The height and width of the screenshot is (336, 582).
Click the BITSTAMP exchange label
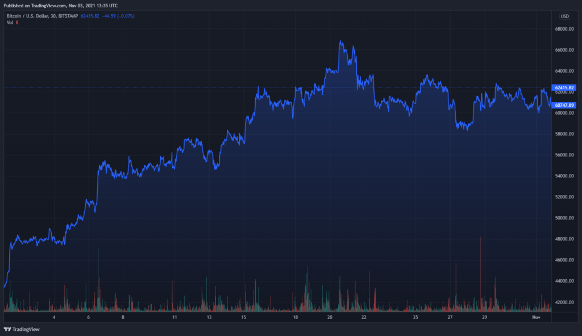(68, 16)
